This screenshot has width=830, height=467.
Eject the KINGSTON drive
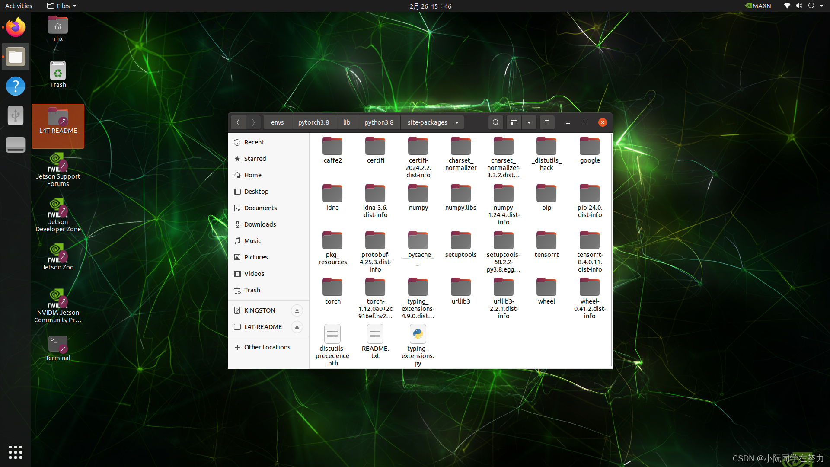(x=297, y=310)
